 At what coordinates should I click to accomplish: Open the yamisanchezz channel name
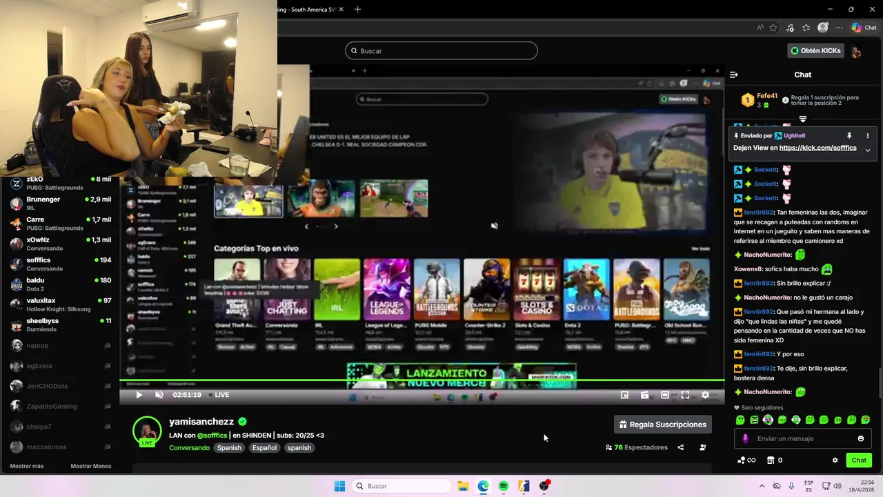tap(201, 422)
